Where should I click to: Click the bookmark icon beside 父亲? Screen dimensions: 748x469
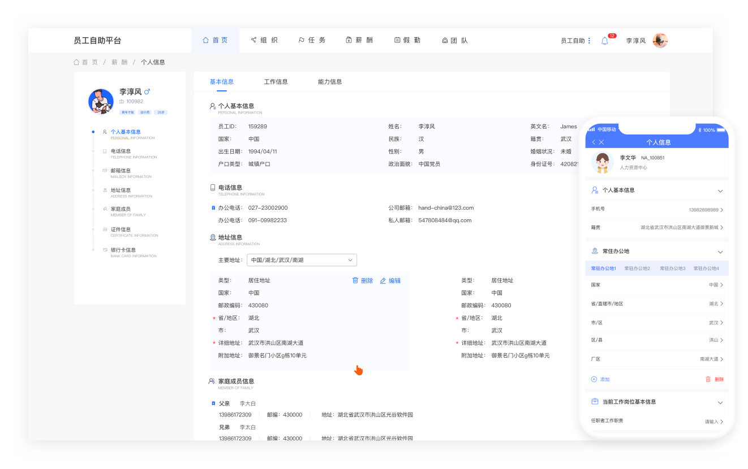(x=213, y=403)
